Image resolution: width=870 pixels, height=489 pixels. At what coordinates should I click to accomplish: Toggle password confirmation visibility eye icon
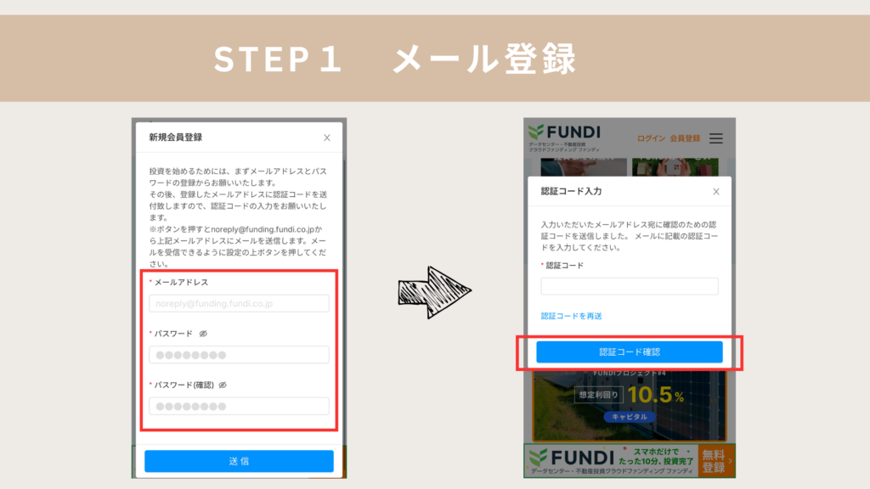(223, 385)
